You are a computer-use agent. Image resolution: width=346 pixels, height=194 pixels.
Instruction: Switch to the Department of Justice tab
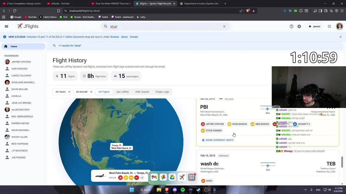(199, 4)
